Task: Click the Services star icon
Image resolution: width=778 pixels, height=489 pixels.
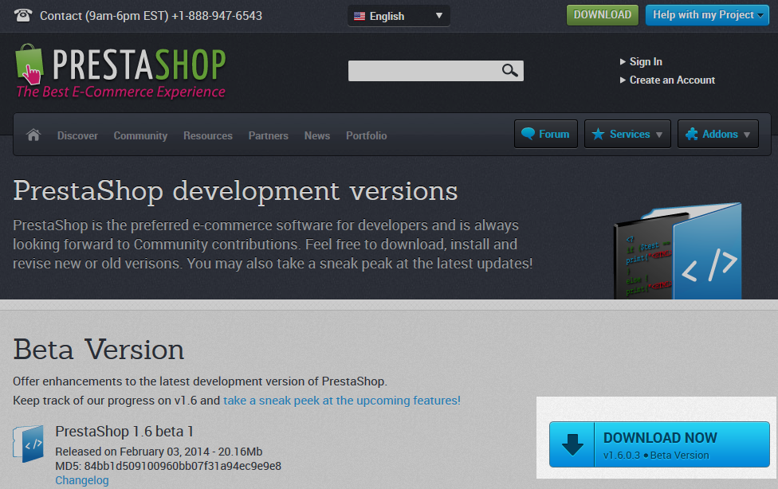Action: [x=598, y=134]
